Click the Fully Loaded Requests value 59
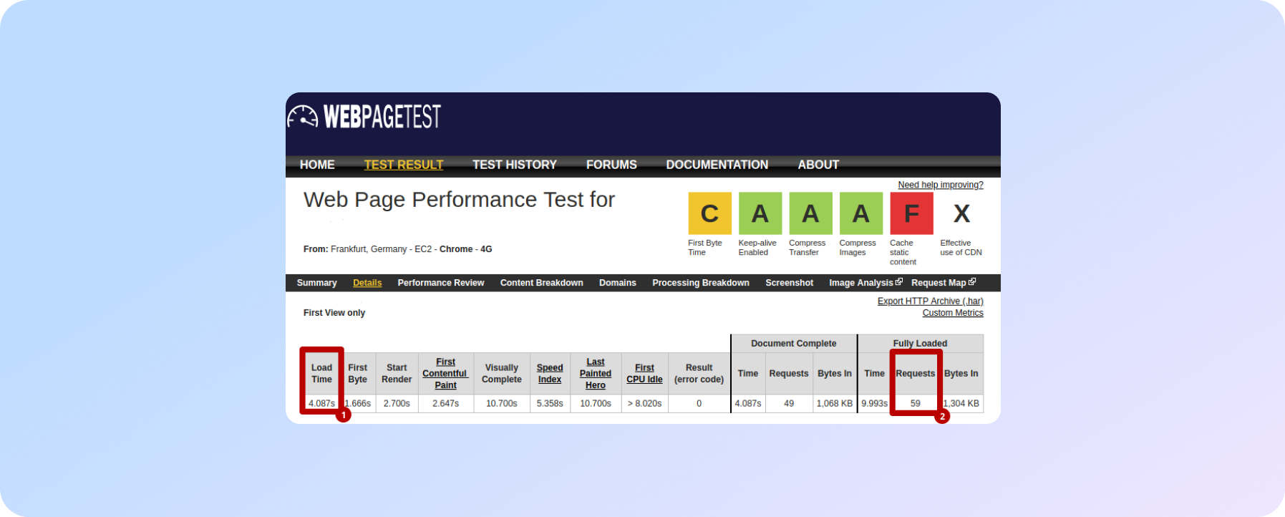1285x517 pixels. (x=916, y=404)
